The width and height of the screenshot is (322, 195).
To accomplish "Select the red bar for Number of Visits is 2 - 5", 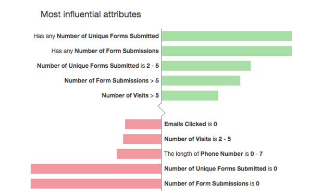I will (x=142, y=139).
